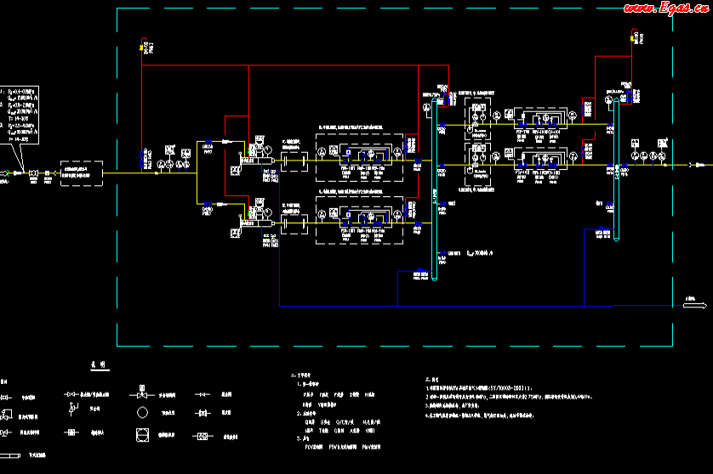Select the tall cyan vessel in the center
This screenshot has height=474, width=713.
[x=435, y=178]
